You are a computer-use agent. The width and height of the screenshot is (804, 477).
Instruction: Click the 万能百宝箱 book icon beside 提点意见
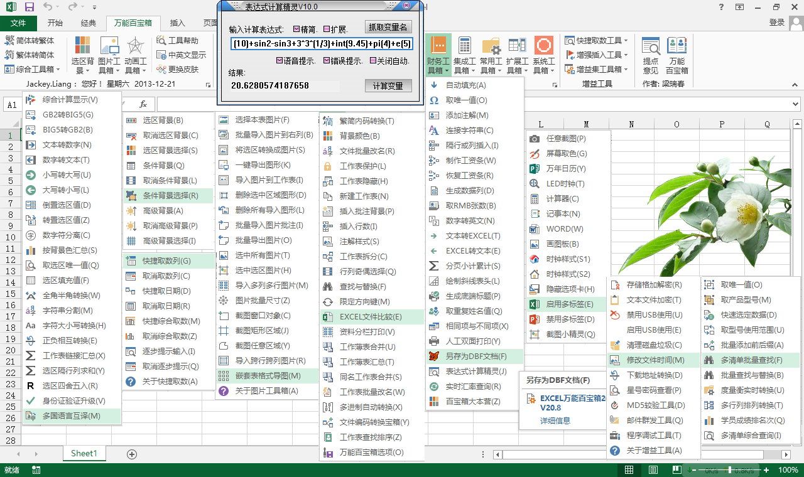click(x=676, y=45)
